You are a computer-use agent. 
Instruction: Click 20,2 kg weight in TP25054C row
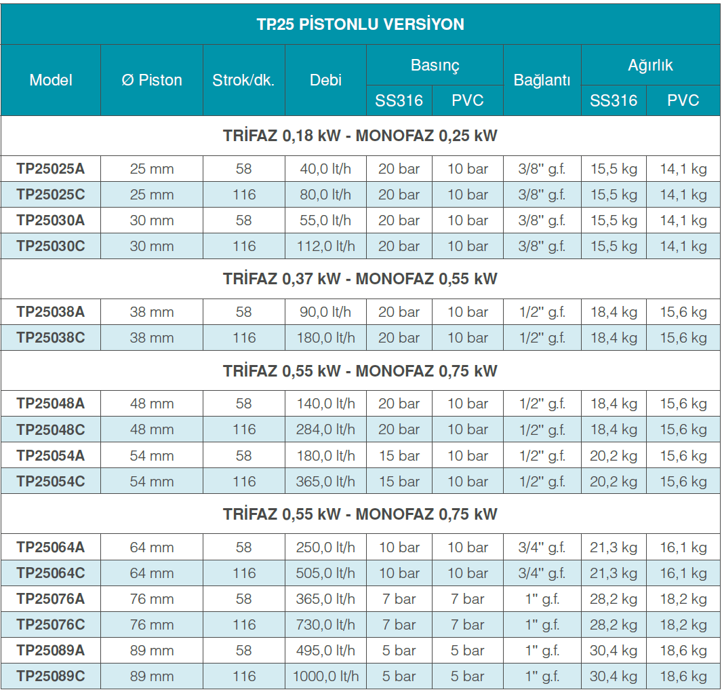click(x=614, y=482)
